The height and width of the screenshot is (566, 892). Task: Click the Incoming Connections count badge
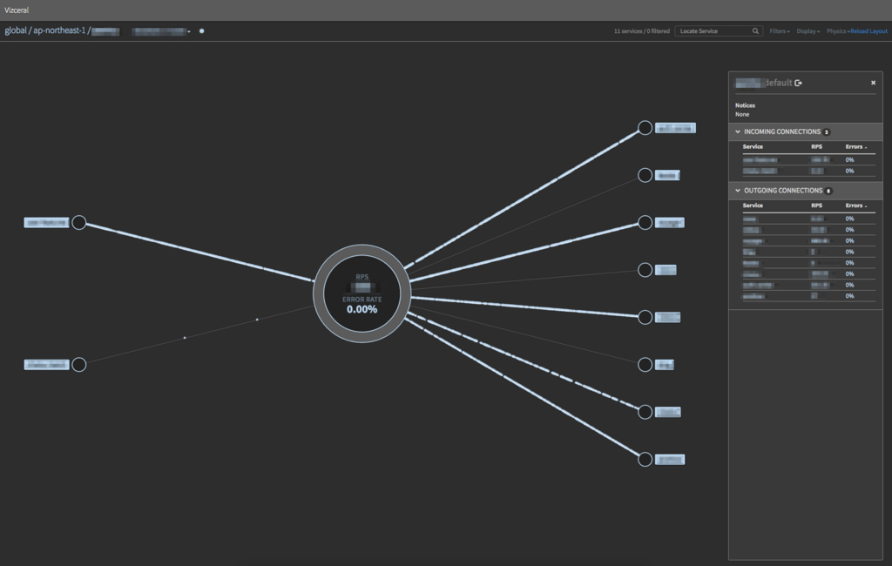click(x=826, y=132)
